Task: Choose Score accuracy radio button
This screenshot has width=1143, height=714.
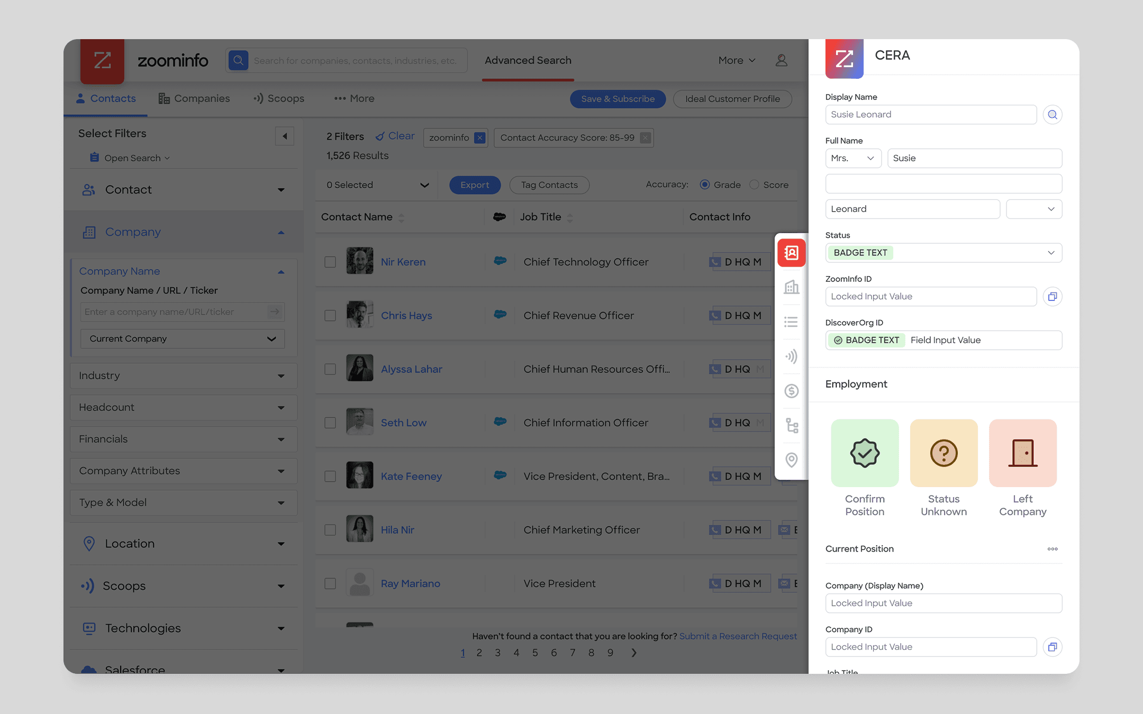Action: coord(754,185)
